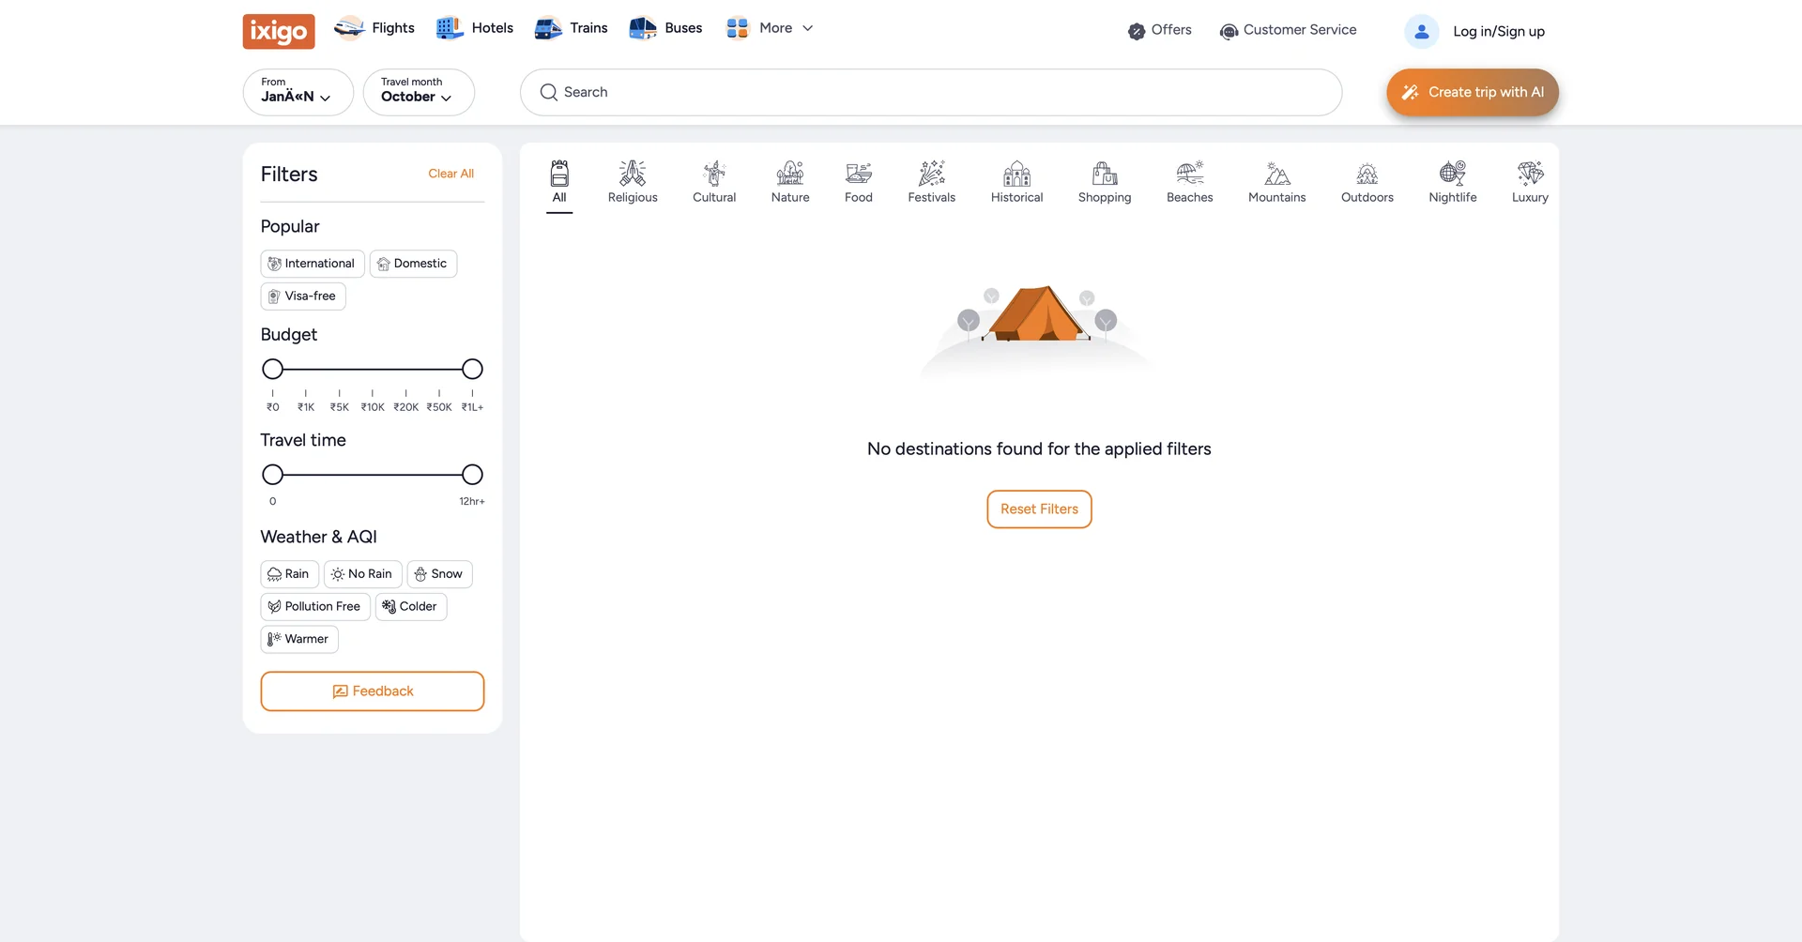Click Create trip with AI
Viewport: 1802px width, 942px height.
tap(1473, 92)
